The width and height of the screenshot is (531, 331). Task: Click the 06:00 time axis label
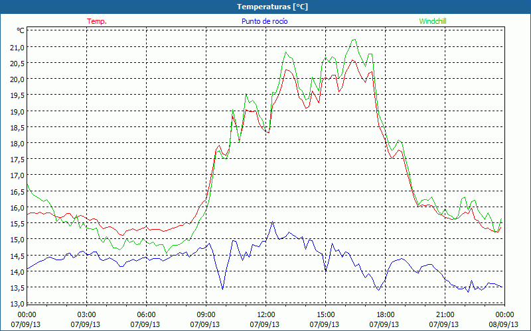point(147,315)
